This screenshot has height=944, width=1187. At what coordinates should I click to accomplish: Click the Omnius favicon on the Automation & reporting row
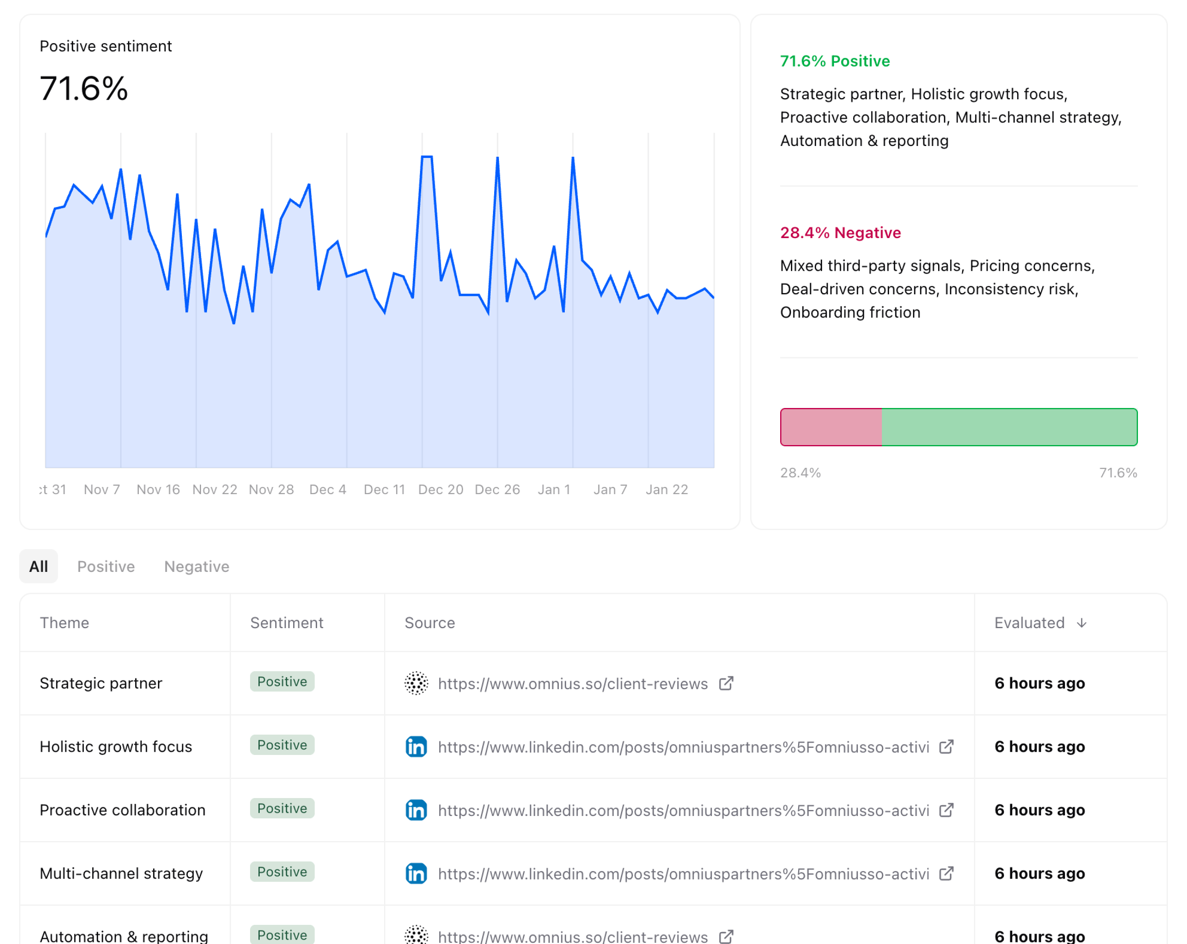pos(416,936)
